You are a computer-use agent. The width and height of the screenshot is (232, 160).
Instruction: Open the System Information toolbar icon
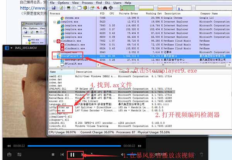click(x=68, y=8)
